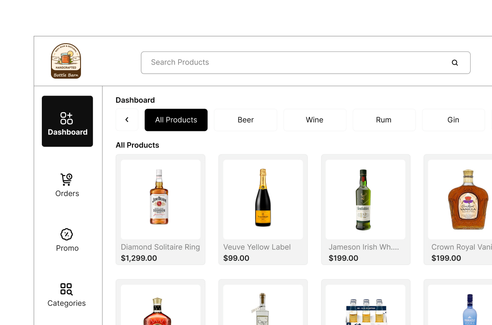The height and width of the screenshot is (325, 492).
Task: Click the $1,299.00 price
Action: pyautogui.click(x=139, y=258)
